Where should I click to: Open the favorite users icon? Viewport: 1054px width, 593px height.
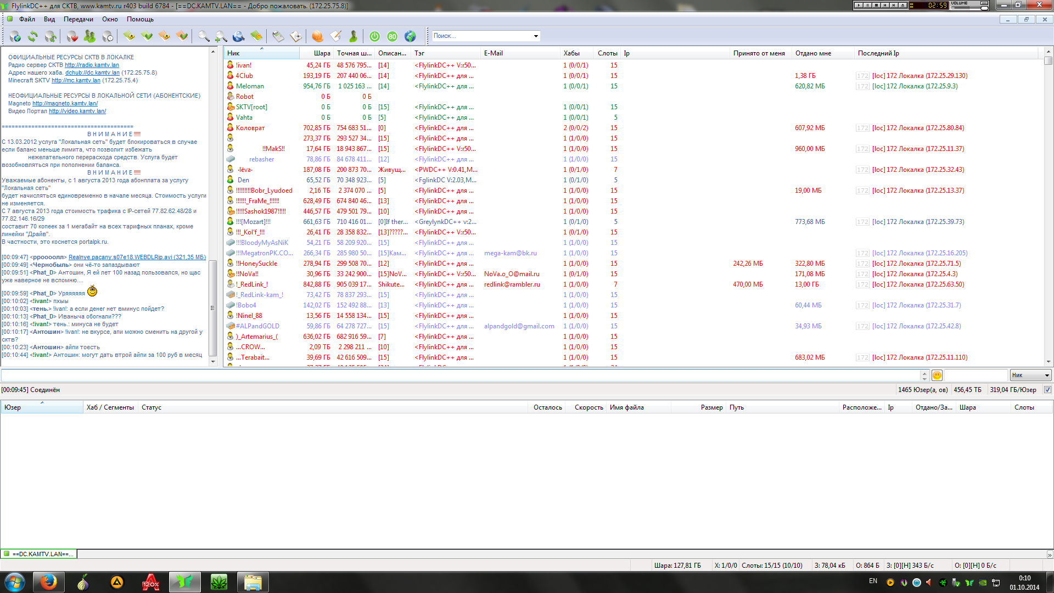[x=89, y=36]
